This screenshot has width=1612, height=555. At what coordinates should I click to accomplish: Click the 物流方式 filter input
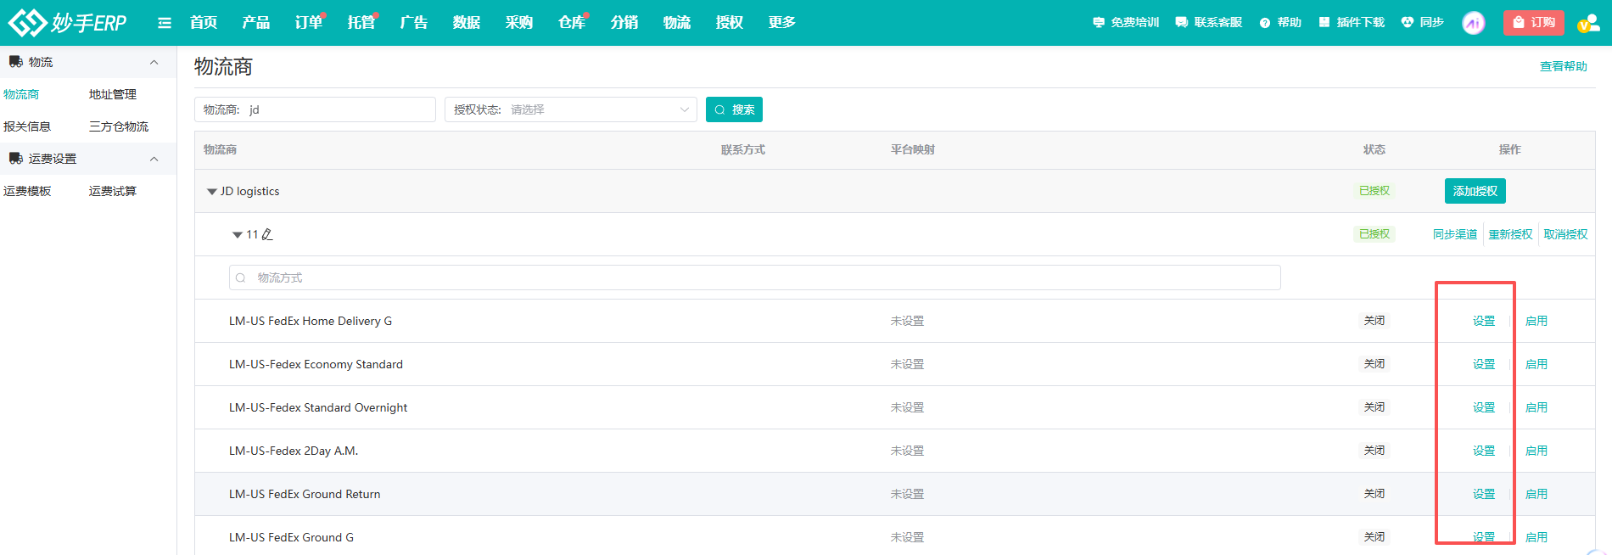point(754,277)
